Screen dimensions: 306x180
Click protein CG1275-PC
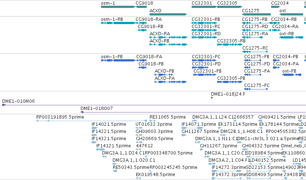tap(256, 89)
